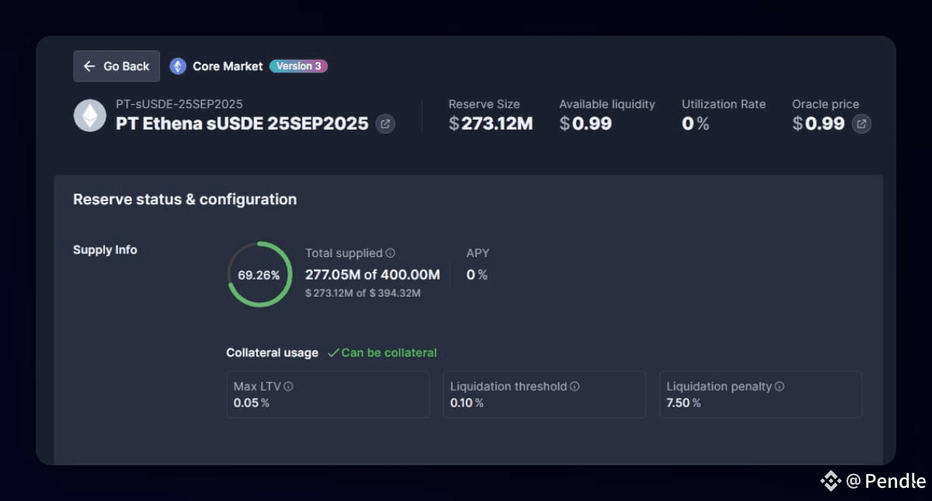Click the Version 3 badge

tap(298, 66)
